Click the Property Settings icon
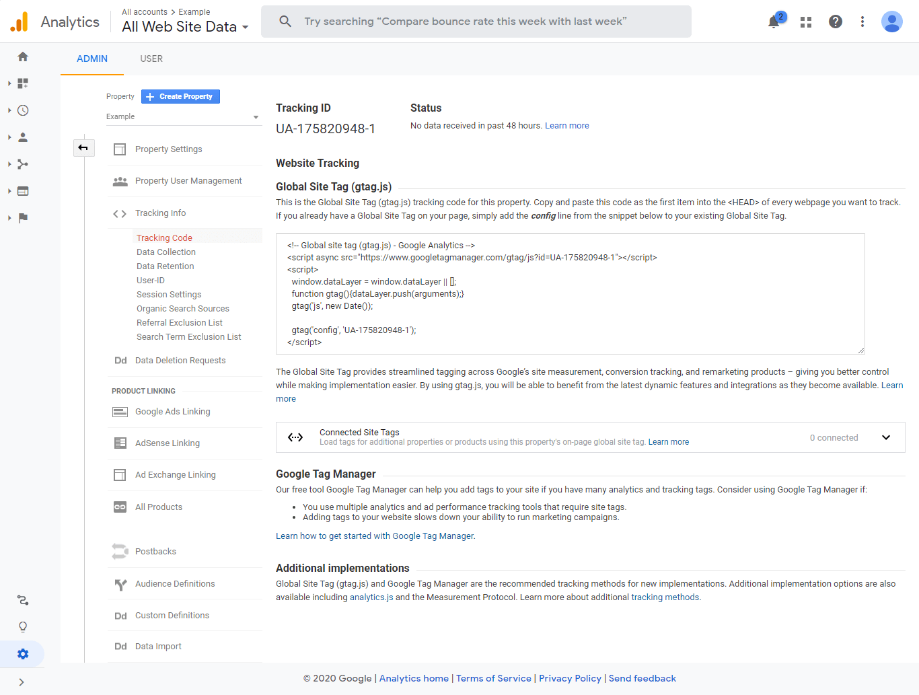 [120, 149]
